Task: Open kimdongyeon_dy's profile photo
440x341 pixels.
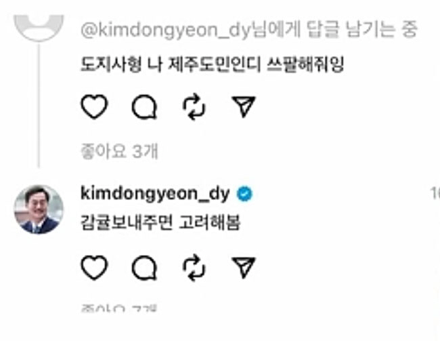Action: 39,209
